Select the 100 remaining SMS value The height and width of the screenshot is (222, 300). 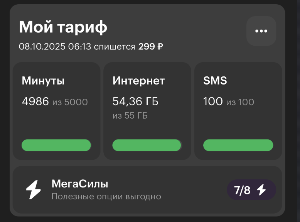(213, 101)
